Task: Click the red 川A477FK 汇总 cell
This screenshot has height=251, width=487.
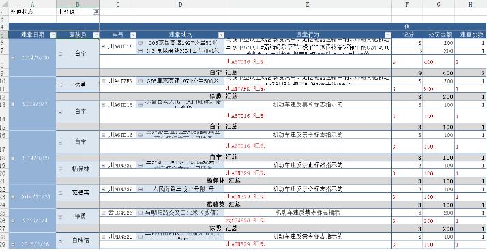Action: 246,89
